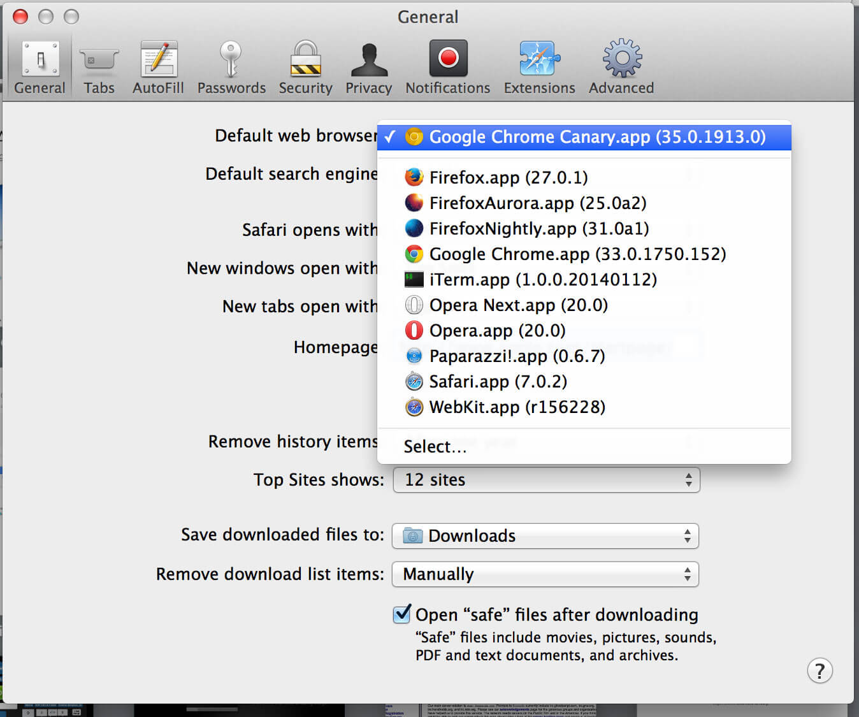
Task: Choose Google Chrome Canary.app in the list
Action: coord(584,137)
